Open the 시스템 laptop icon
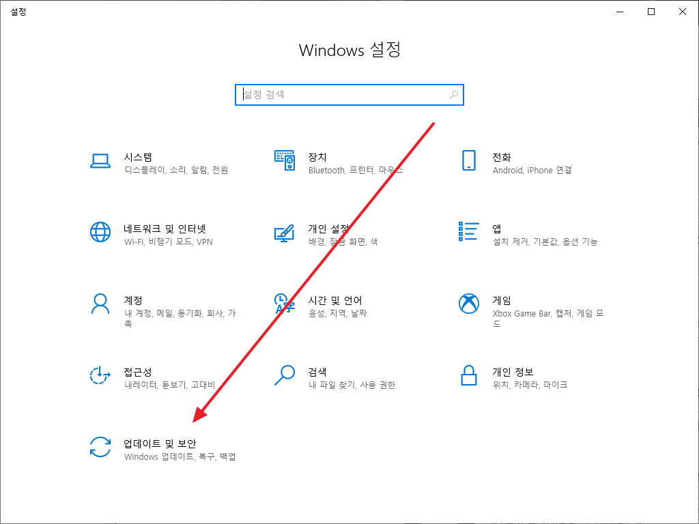699x524 pixels. 100,161
